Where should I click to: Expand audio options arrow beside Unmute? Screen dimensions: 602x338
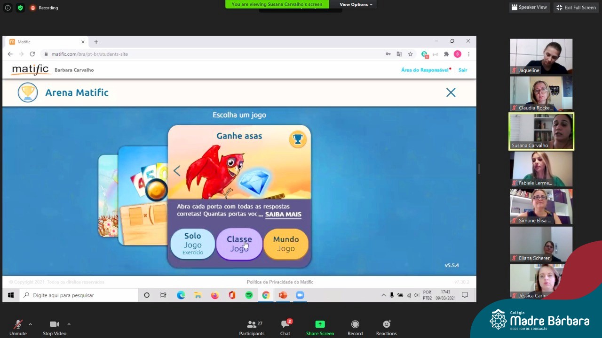point(30,324)
